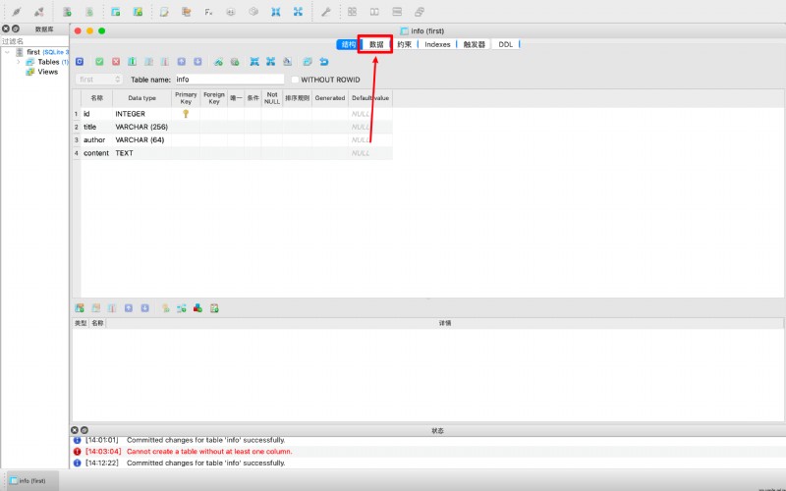786x491 pixels.
Task: Click the 'Primary Key' column header
Action: 186,98
